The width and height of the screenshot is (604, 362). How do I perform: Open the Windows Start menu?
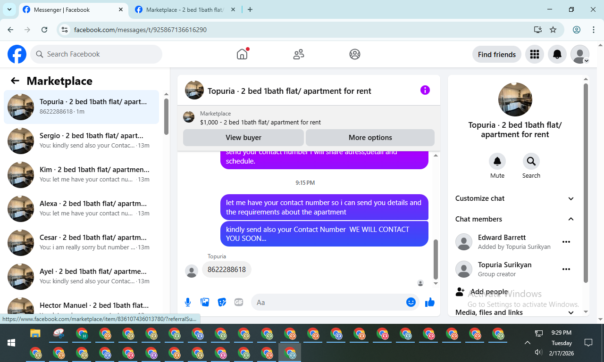click(x=11, y=343)
